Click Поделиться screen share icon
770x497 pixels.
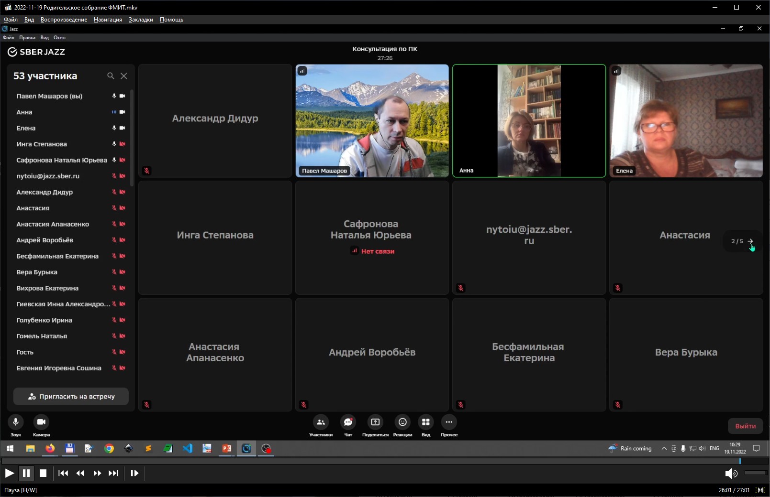point(375,422)
